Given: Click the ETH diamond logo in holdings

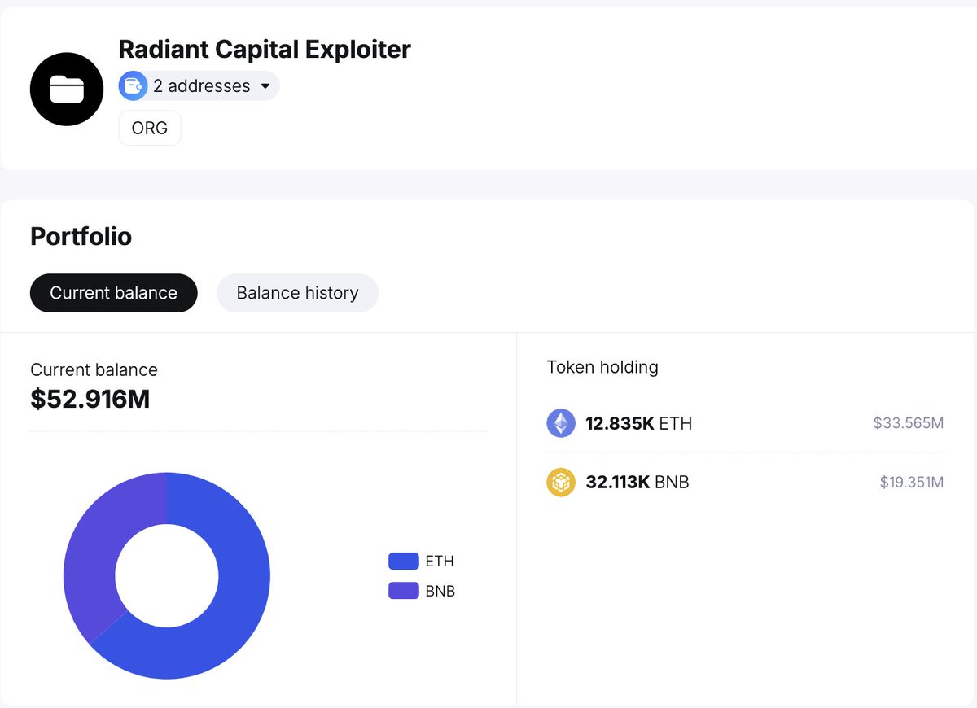Looking at the screenshot, I should click(561, 423).
